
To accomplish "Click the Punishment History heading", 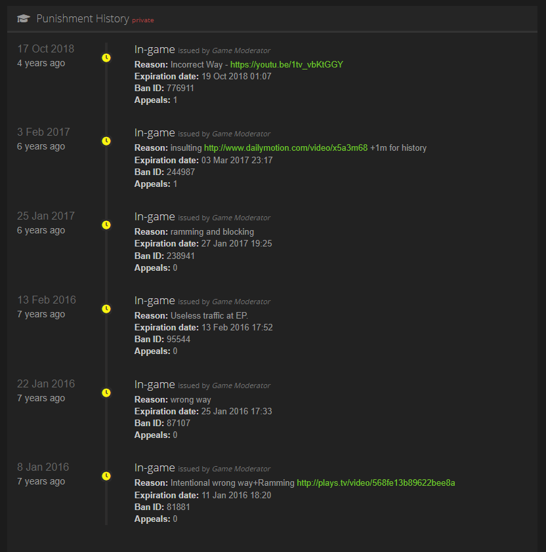I will point(83,19).
